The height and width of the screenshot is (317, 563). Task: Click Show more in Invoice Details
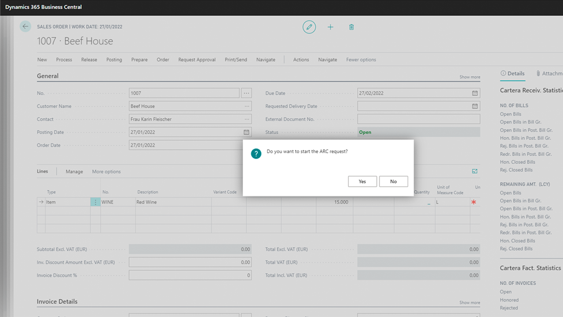470,302
